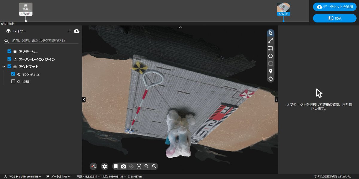Collapse the アウトプット layer group

tap(3, 67)
